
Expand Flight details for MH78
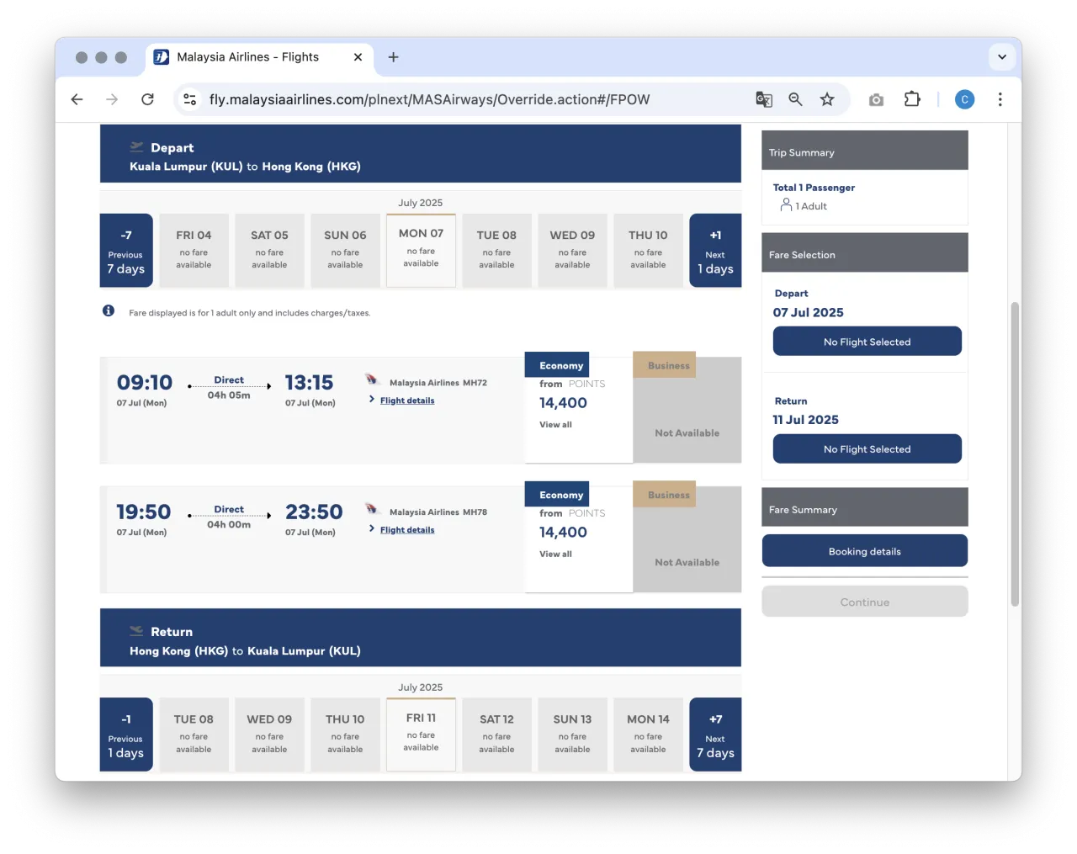[407, 530]
